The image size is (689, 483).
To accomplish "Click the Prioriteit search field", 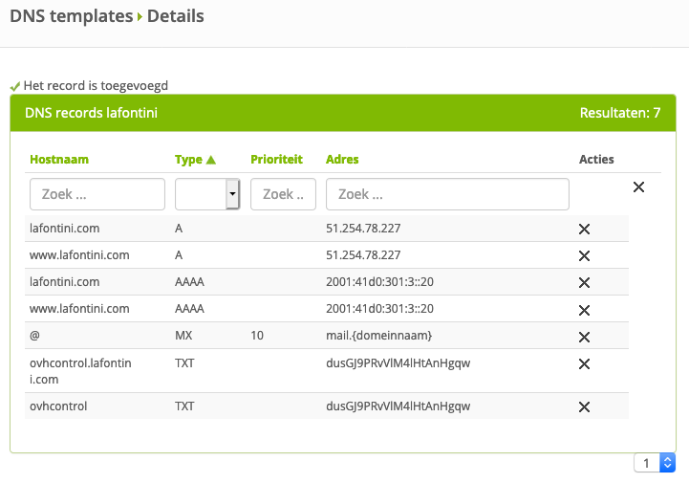I will pyautogui.click(x=283, y=194).
